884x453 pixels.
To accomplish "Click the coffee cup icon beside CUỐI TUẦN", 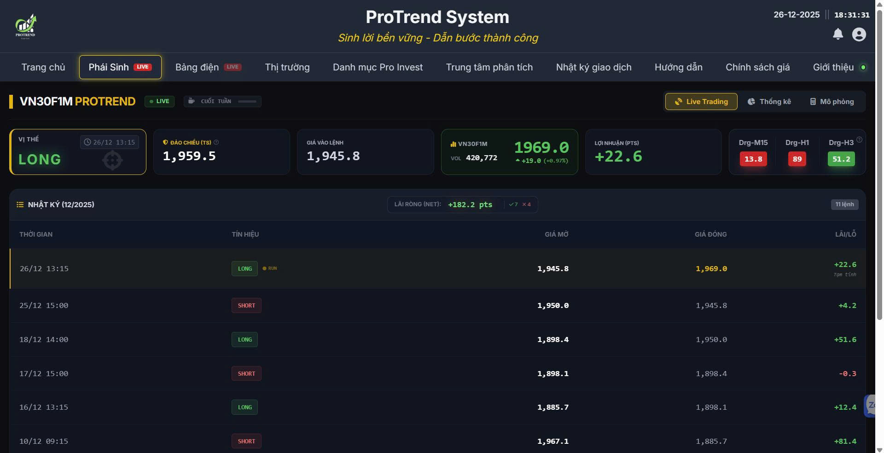I will click(x=191, y=101).
